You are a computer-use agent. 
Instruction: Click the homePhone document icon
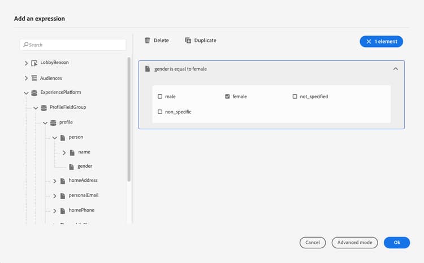pos(63,211)
